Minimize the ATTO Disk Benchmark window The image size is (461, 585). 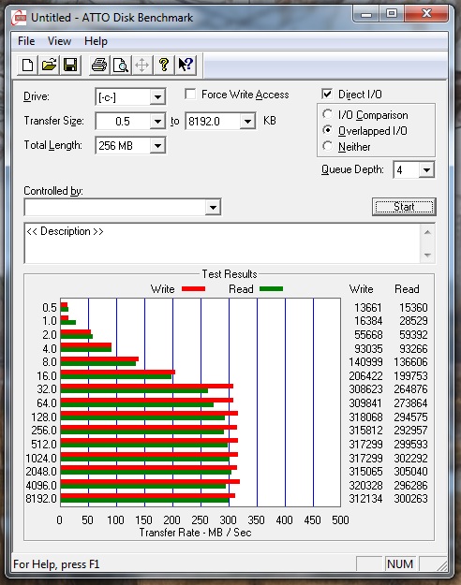tap(366, 15)
